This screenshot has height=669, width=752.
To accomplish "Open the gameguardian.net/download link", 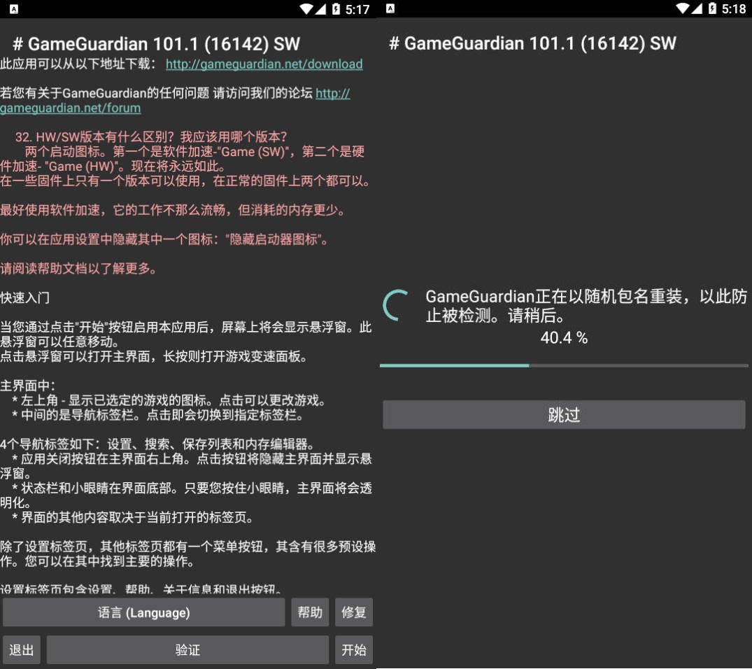I will pyautogui.click(x=264, y=64).
